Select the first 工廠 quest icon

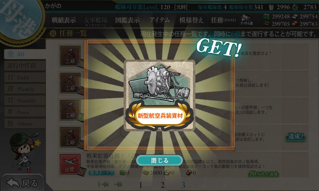[x=70, y=56]
